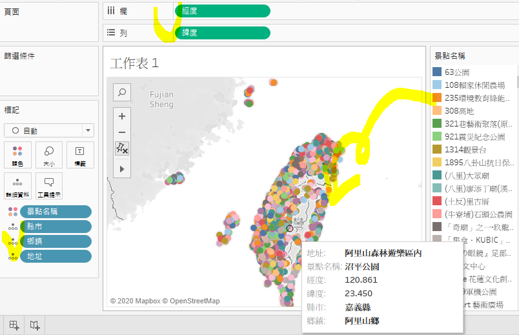519x335 pixels.
Task: Select the 地址 pill in marks card
Action: [56, 256]
